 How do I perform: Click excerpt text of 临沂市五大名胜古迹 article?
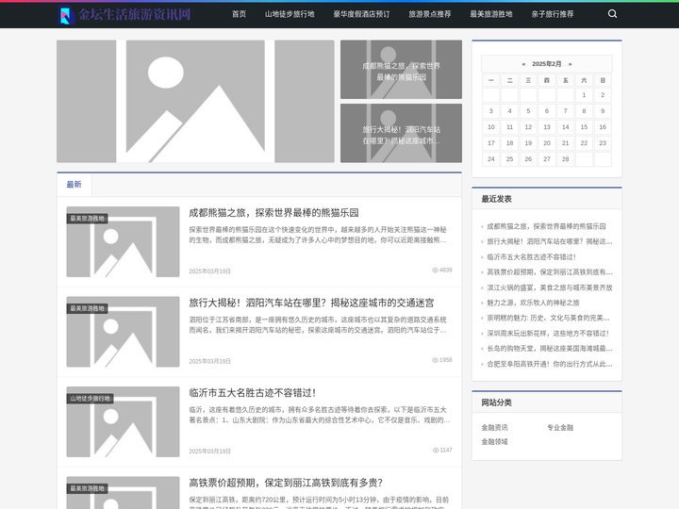click(x=319, y=415)
